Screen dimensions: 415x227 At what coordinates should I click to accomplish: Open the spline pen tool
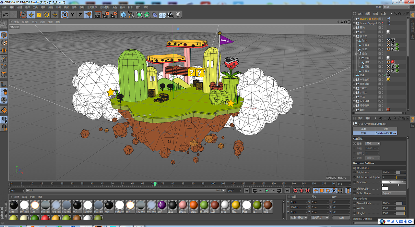pyautogui.click(x=131, y=15)
